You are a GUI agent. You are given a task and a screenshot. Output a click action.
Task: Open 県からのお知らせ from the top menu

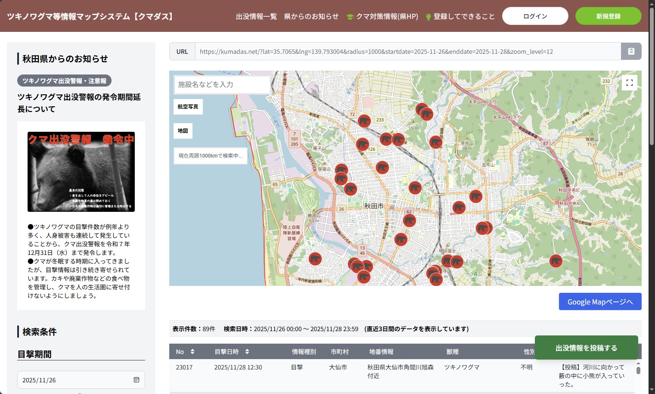pyautogui.click(x=311, y=16)
